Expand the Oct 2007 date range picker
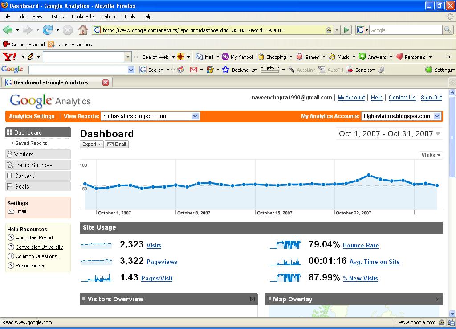 [389, 134]
